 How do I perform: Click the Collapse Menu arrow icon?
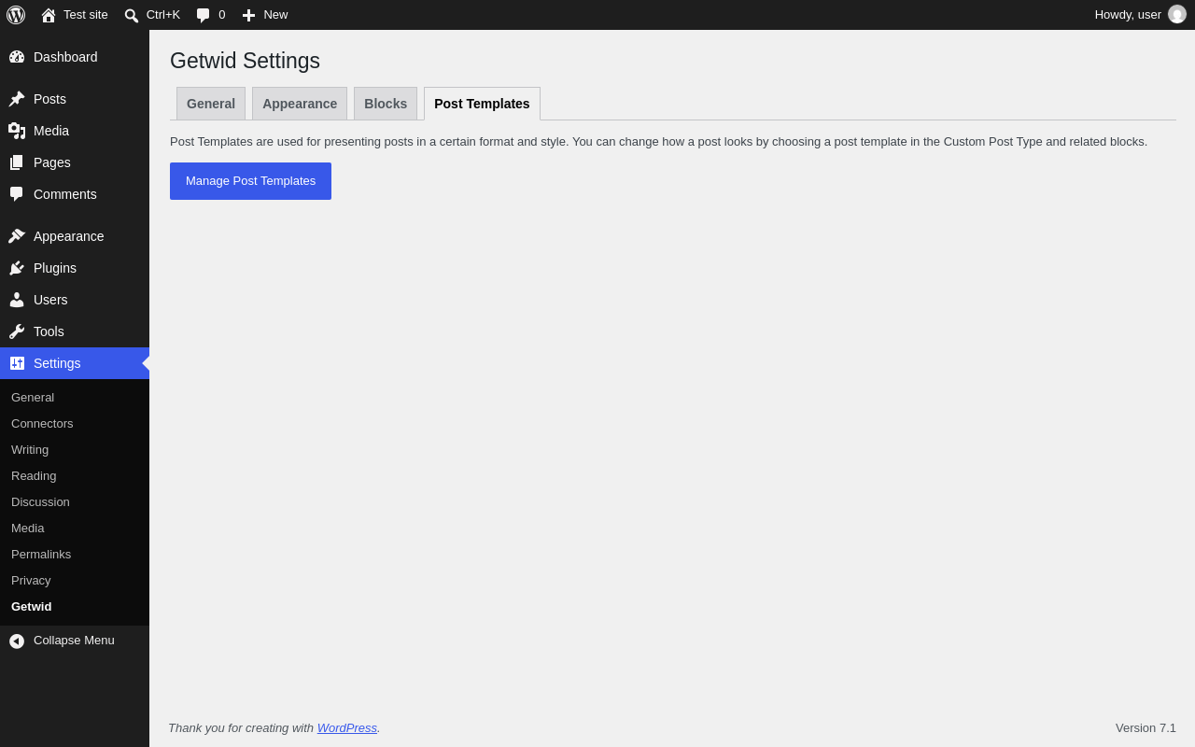17,641
